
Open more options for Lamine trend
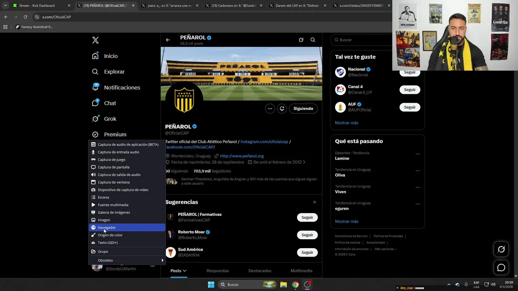click(x=418, y=154)
